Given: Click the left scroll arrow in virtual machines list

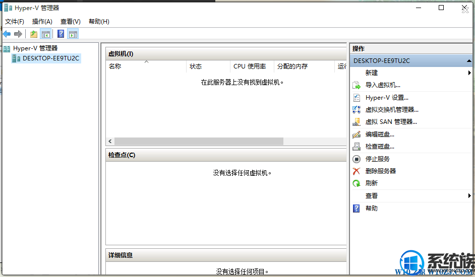Looking at the screenshot, I should pyautogui.click(x=110, y=141).
